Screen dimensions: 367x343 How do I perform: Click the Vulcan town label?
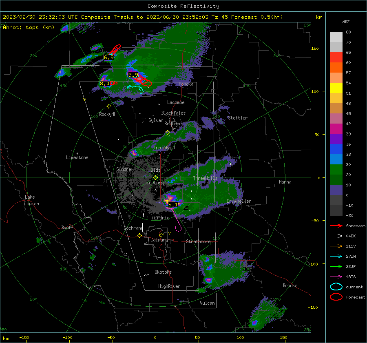click(x=207, y=303)
